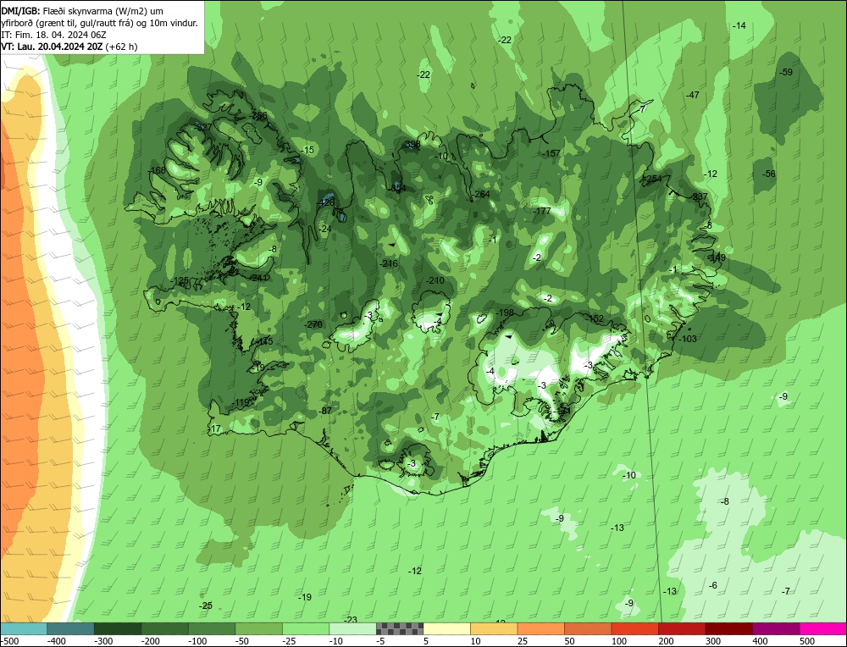Click the legend tick label '-100'
Screen dimensions: 847x647
click(x=197, y=641)
